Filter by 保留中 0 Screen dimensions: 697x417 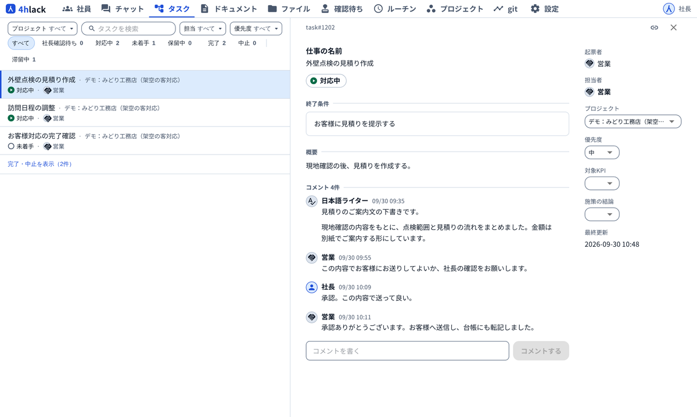point(179,43)
